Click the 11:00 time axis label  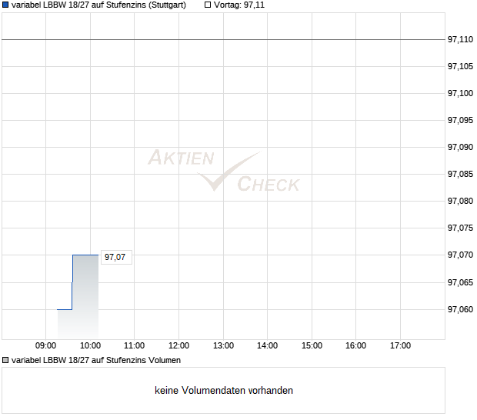134,346
